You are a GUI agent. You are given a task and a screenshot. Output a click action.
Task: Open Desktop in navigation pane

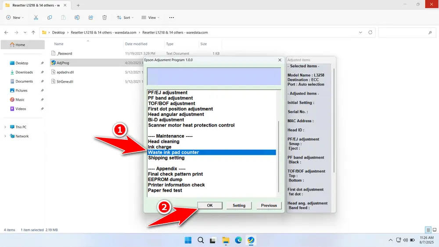pos(23,63)
